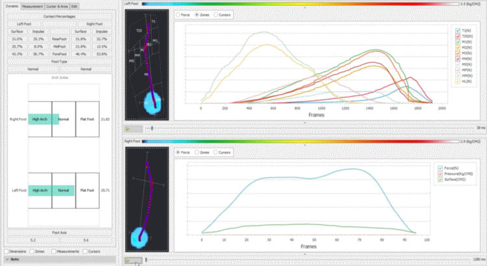Click the Left Foot column header
Image resolution: width=487 pixels, height=266 pixels.
tap(24, 24)
